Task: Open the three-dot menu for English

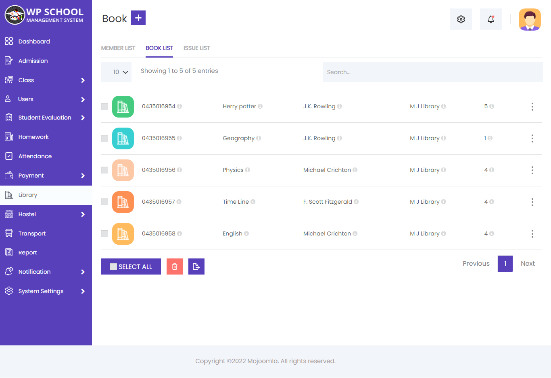Action: [532, 234]
